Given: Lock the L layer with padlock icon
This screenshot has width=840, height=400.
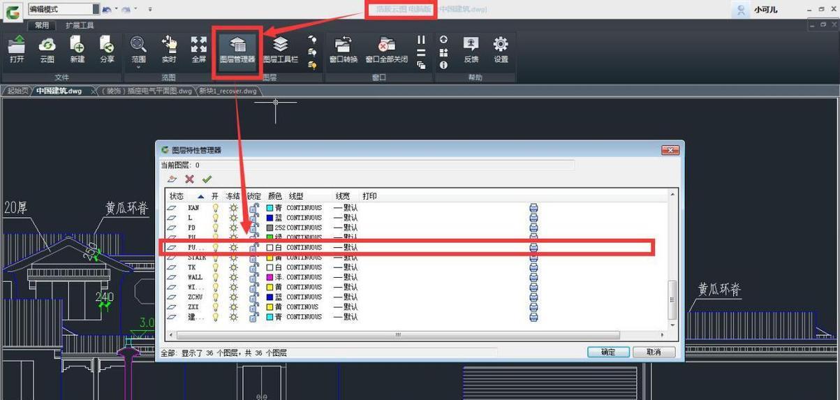Looking at the screenshot, I should pos(254,218).
